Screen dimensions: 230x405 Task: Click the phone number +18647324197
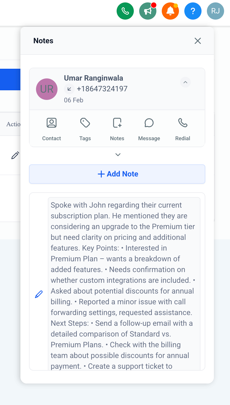[102, 89]
